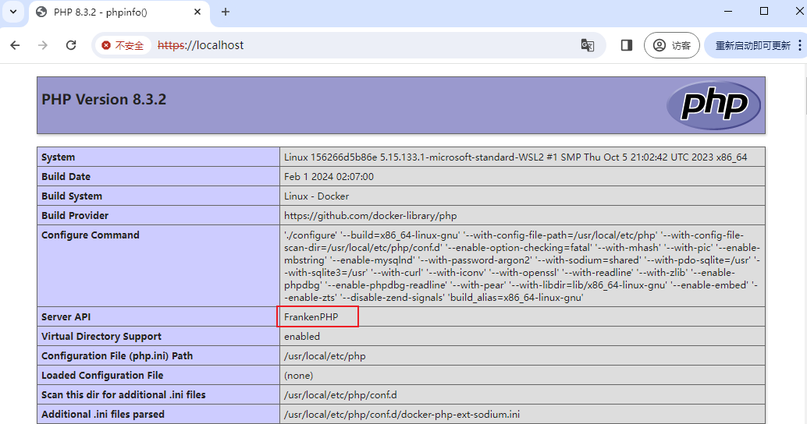Click the Linux - Docker value
This screenshot has height=424, width=807.
click(317, 196)
